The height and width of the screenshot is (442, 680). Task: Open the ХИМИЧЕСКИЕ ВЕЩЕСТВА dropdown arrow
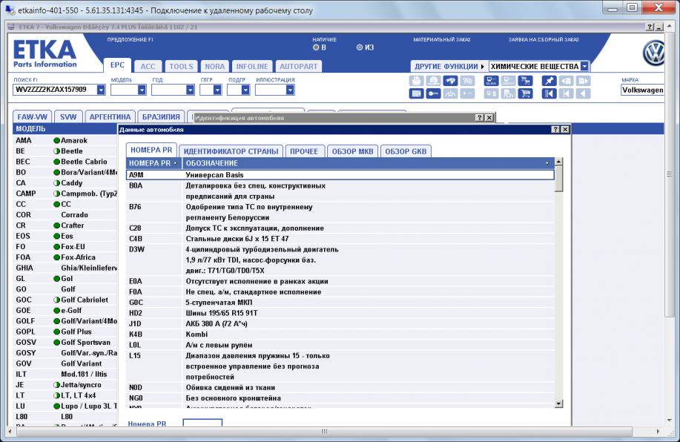coord(584,66)
